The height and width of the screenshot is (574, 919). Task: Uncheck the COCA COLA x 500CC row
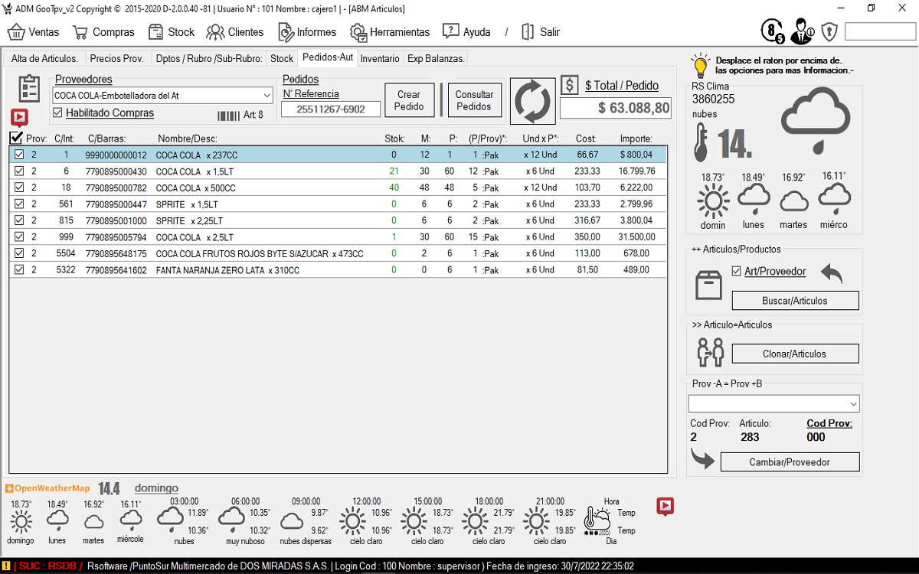click(x=20, y=188)
